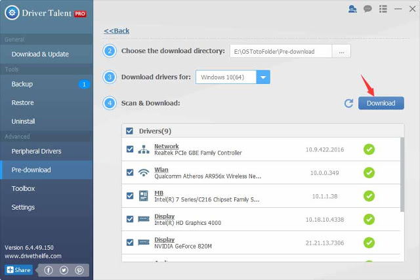Click version number 10.0.0.349

coord(325,173)
